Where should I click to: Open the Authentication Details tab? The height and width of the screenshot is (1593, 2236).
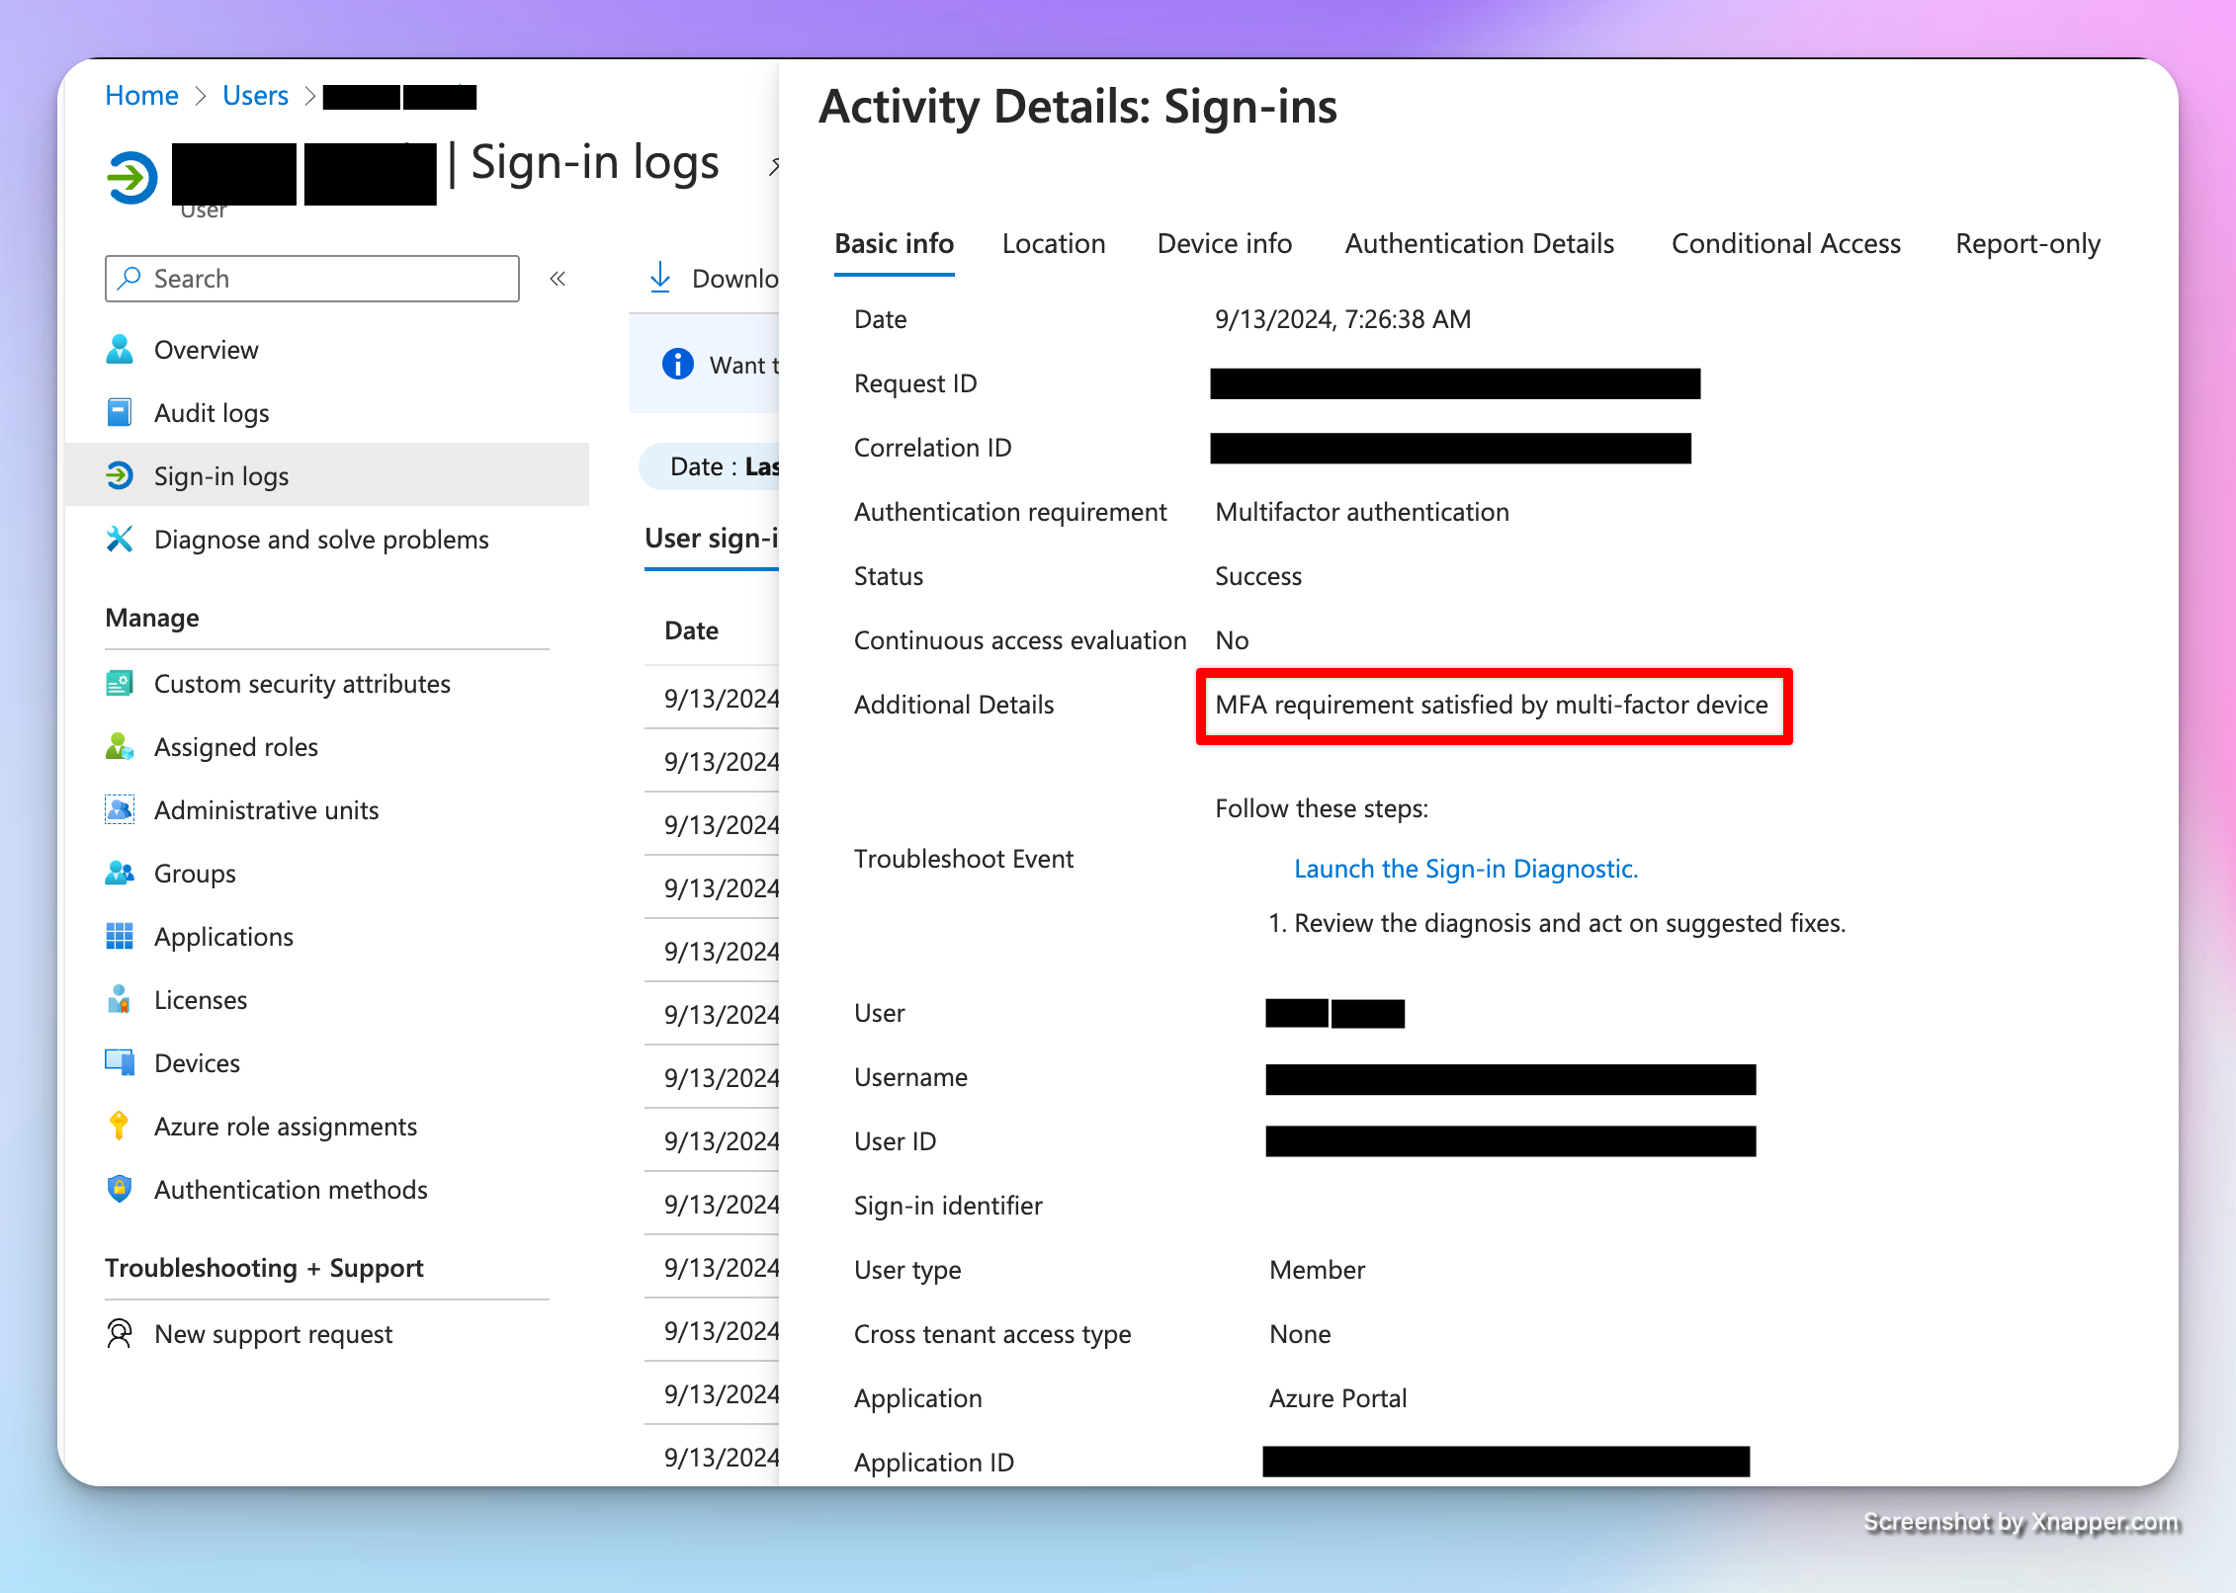[1479, 244]
